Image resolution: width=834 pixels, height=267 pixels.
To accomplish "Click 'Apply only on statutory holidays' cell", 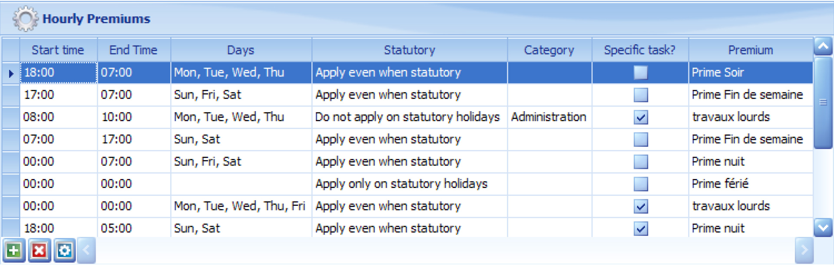I will (410, 184).
